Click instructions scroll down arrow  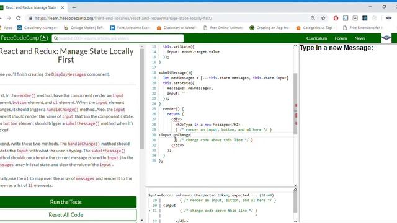[x=142, y=221]
